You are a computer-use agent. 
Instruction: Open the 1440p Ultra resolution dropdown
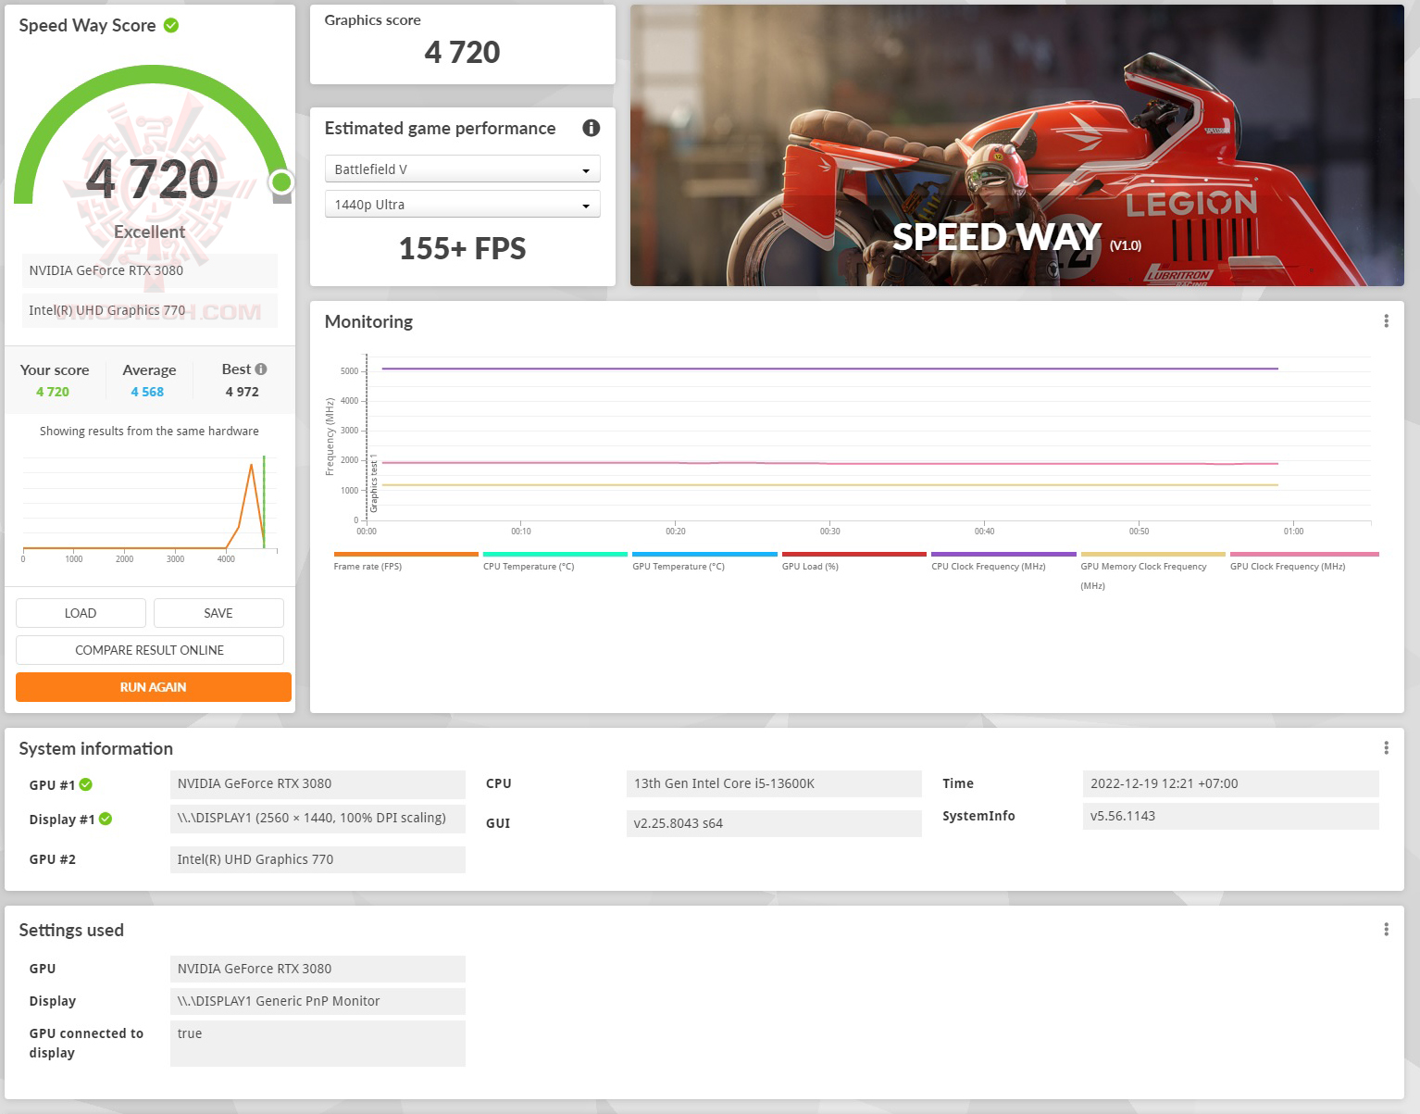pos(462,204)
